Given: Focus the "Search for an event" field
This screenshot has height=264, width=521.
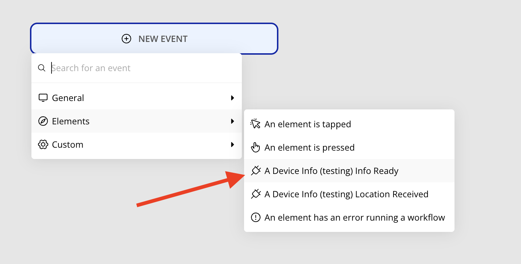Looking at the screenshot, I should tap(142, 68).
